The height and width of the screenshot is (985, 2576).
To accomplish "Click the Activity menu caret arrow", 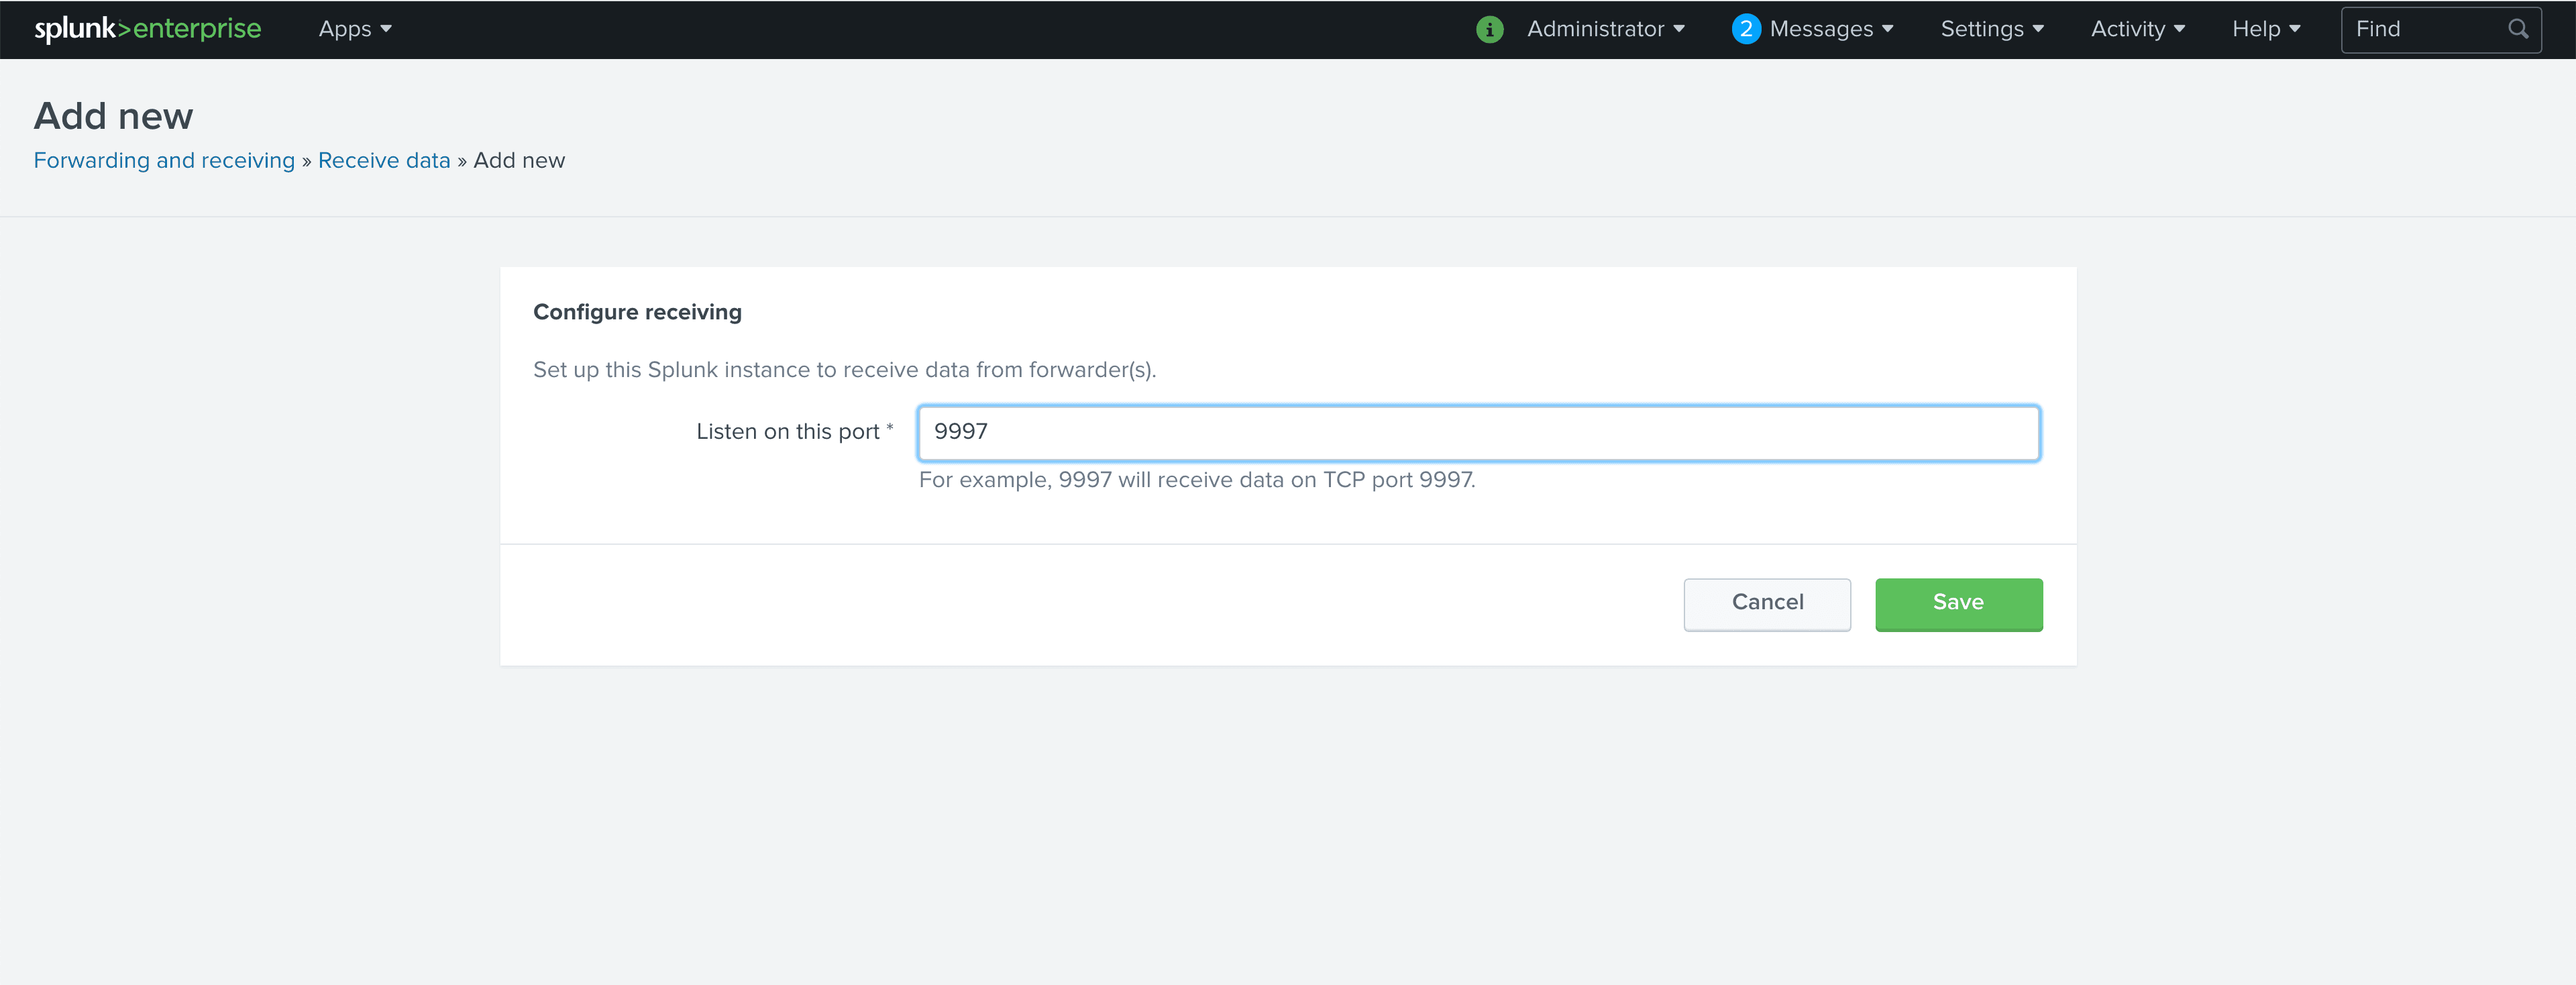I will pos(2180,29).
